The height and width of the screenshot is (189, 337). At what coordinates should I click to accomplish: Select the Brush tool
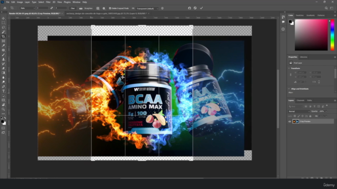click(x=3, y=55)
